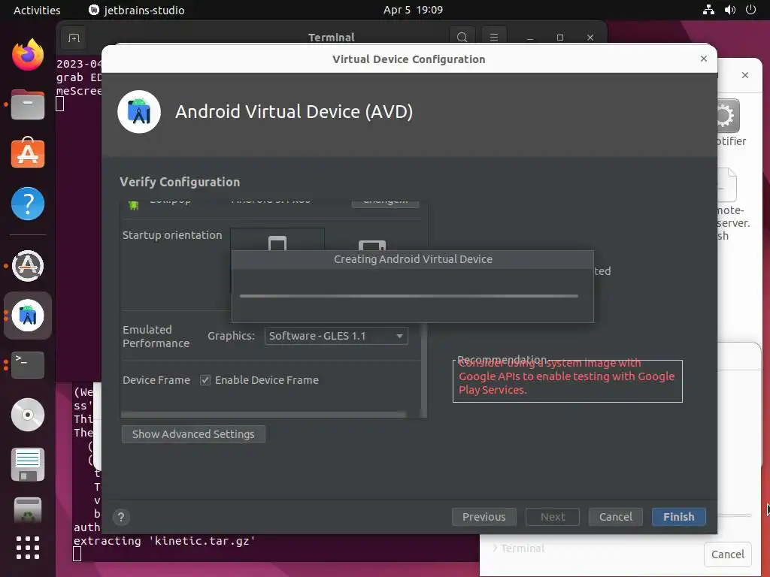Open the volume tray icon
Screen dimensions: 770x577
pyautogui.click(x=729, y=9)
